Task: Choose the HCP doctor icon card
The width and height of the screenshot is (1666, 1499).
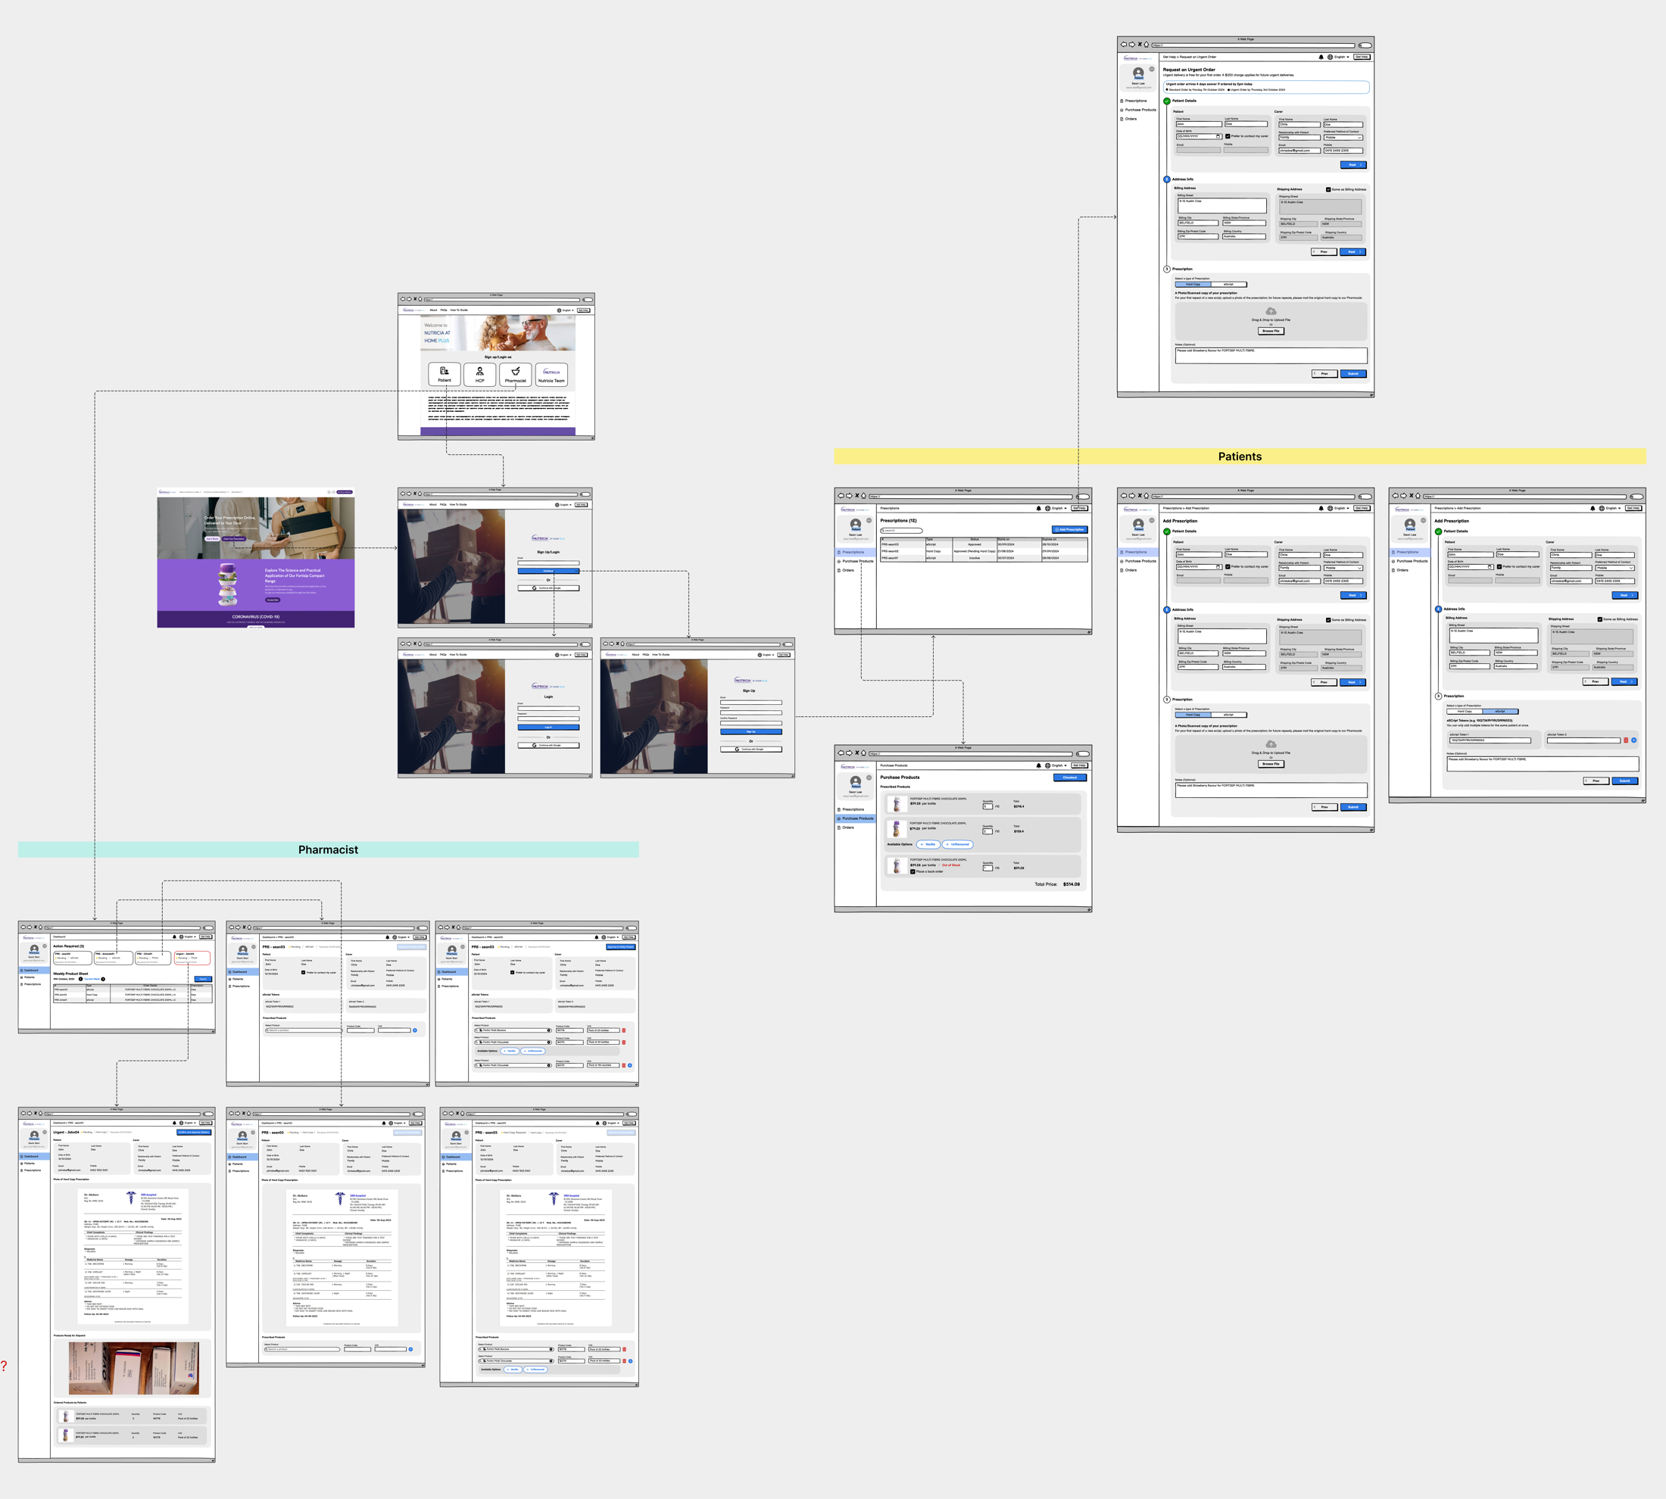Action: tap(479, 372)
